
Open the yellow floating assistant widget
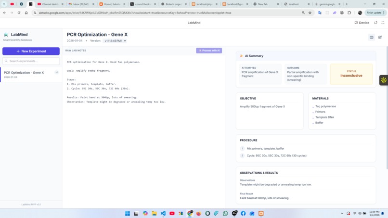coord(384,80)
